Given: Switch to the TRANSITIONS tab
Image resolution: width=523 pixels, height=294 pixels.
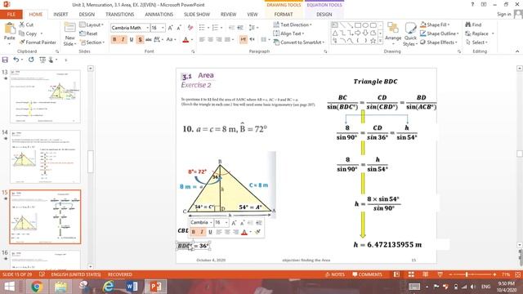Looking at the screenshot, I should coord(120,15).
